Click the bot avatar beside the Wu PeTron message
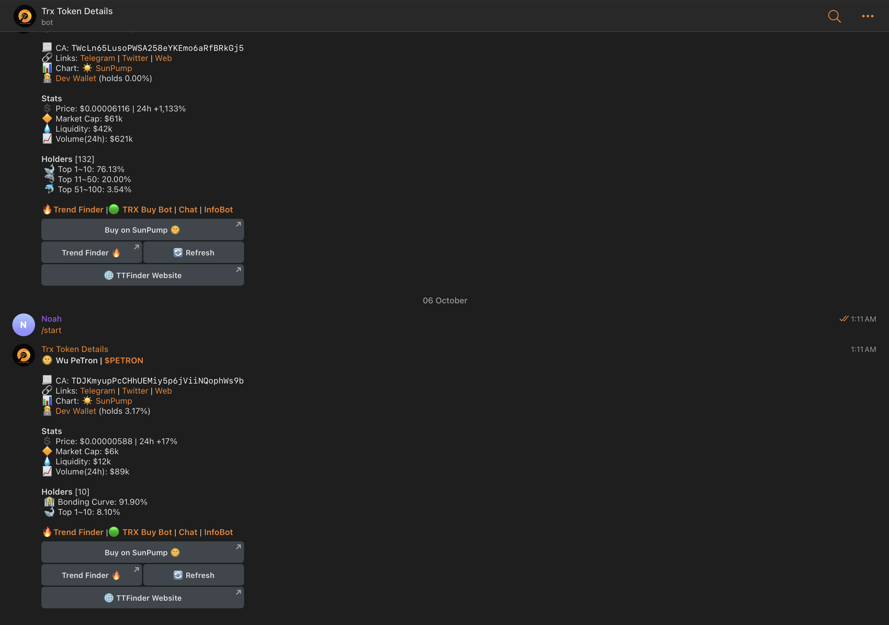 tap(24, 355)
